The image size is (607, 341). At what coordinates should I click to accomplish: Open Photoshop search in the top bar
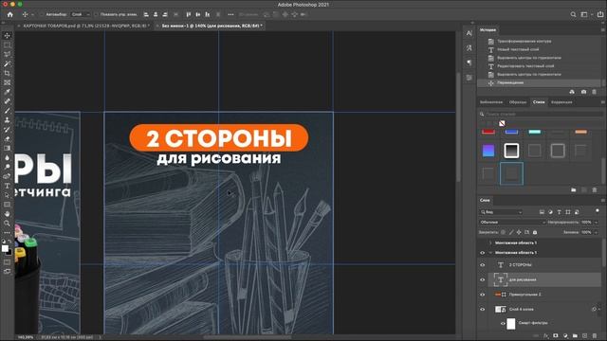click(573, 14)
